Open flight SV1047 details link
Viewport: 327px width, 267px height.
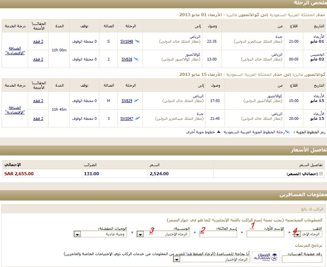127,118
